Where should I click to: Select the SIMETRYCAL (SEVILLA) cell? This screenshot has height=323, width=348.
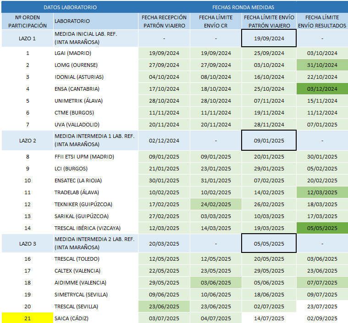[96, 295]
